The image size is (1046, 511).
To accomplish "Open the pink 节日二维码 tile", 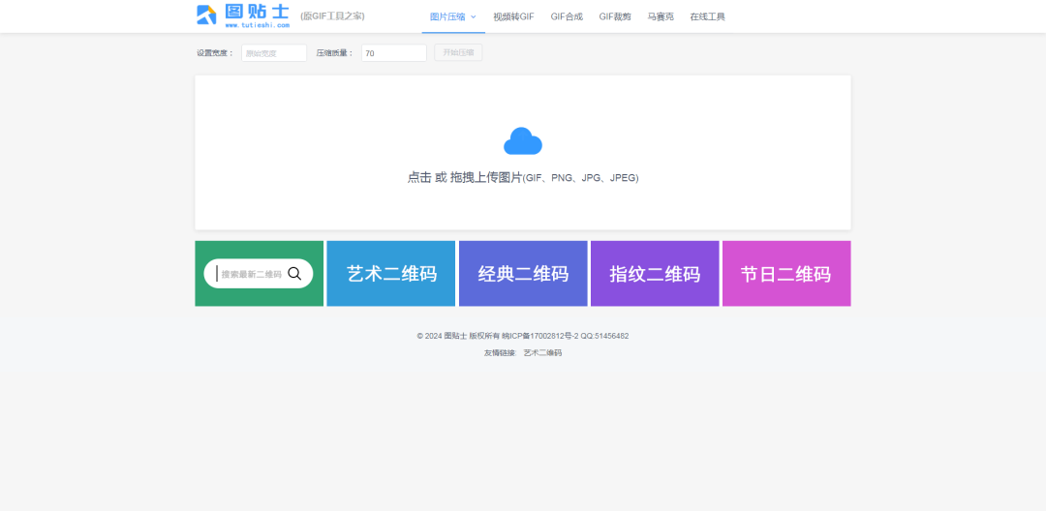I will coord(786,274).
